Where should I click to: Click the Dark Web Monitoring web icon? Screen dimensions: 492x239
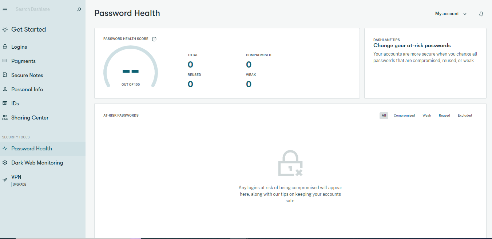pos(5,163)
